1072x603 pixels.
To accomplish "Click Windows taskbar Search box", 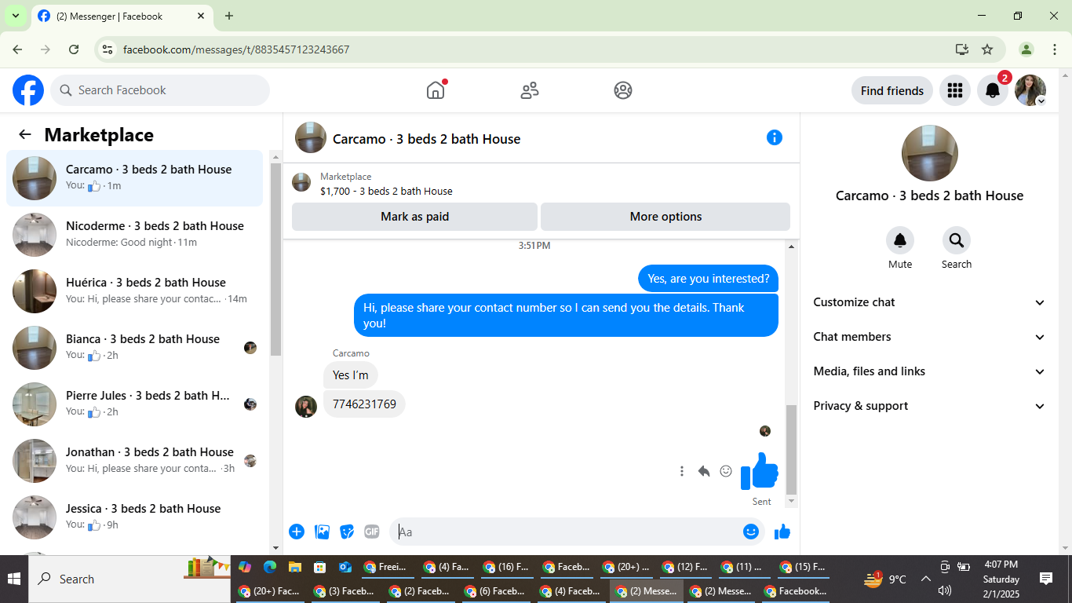I will coord(129,579).
